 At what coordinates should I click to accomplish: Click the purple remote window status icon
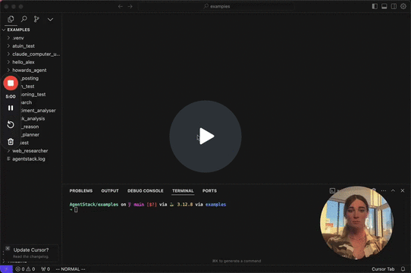(6, 269)
